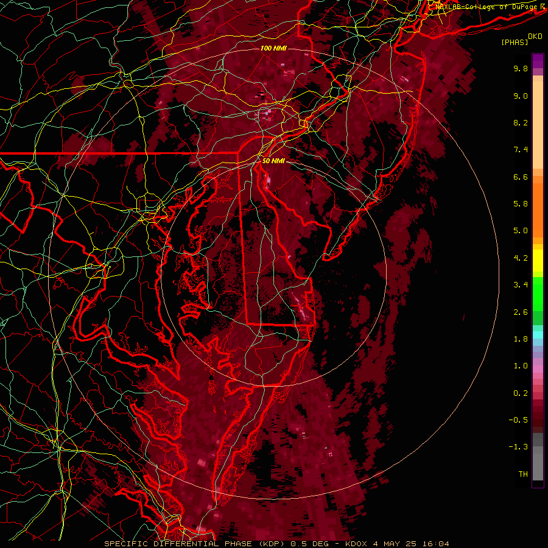Click the "6.6" color scale value
Screen dimensions: 548x548
point(521,177)
